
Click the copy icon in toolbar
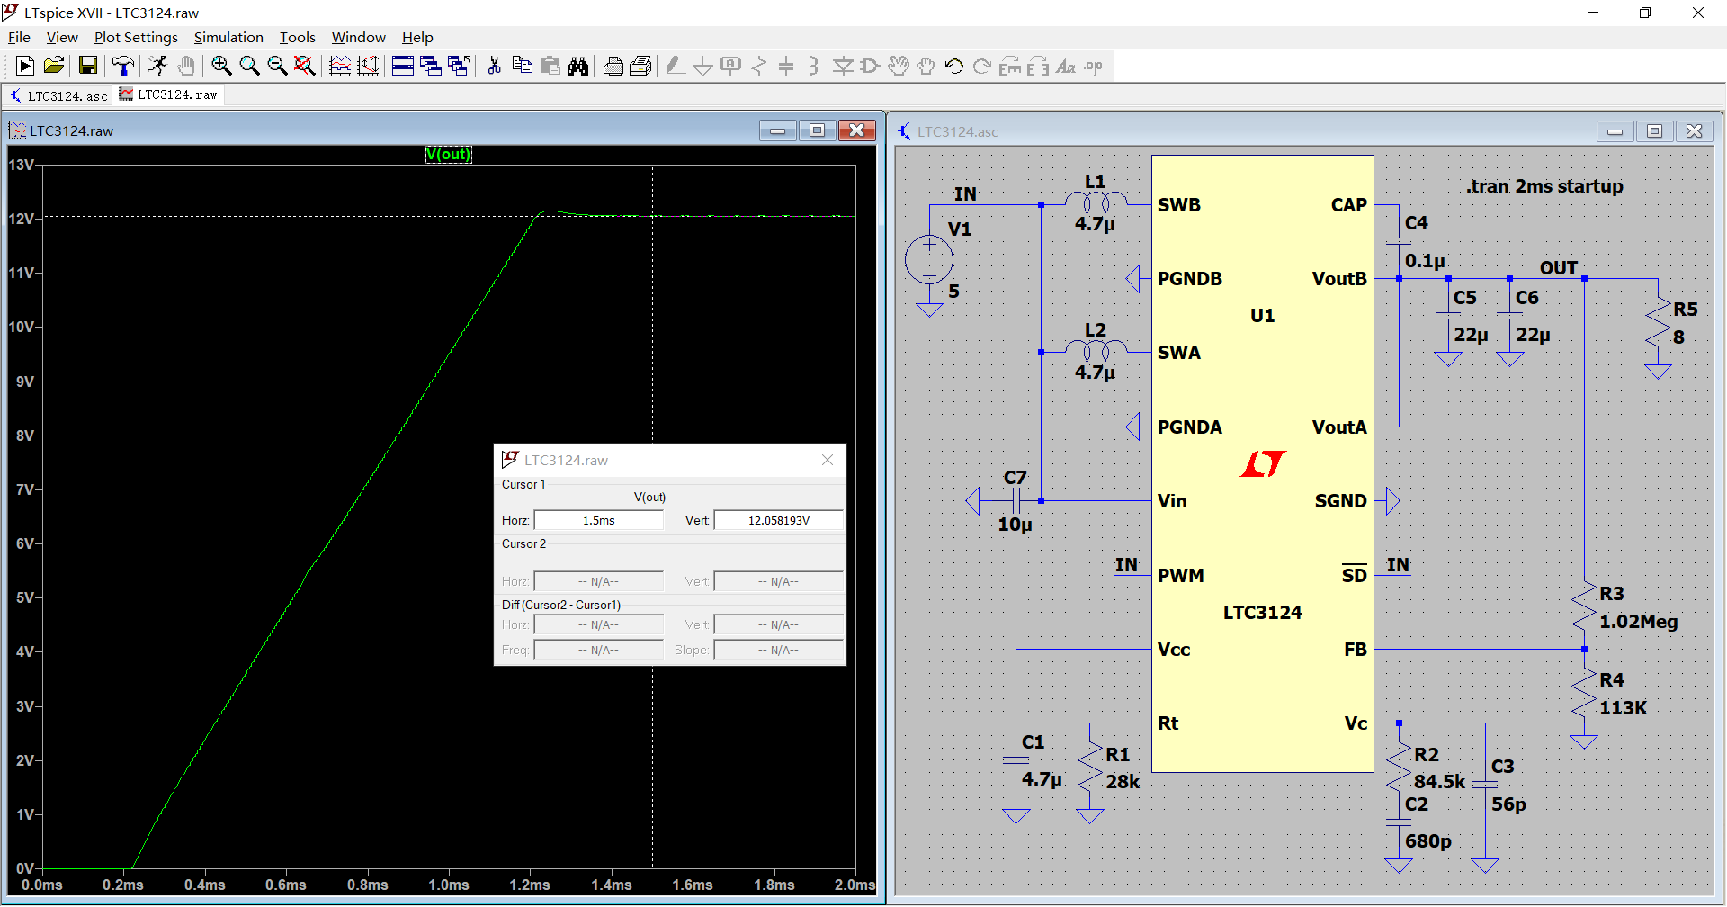(522, 66)
